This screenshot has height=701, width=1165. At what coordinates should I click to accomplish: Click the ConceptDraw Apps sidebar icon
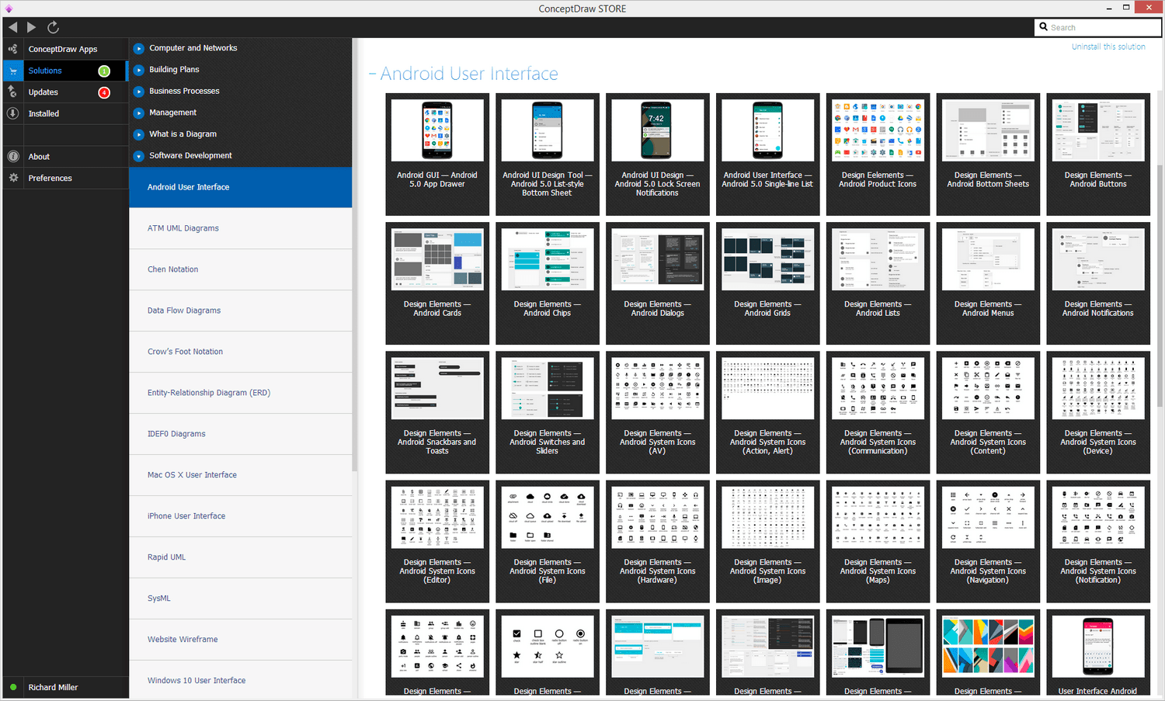(x=12, y=49)
